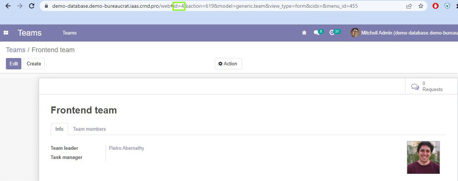458x181 pixels.
Task: Click the Frontend team heading
Action: [84, 110]
